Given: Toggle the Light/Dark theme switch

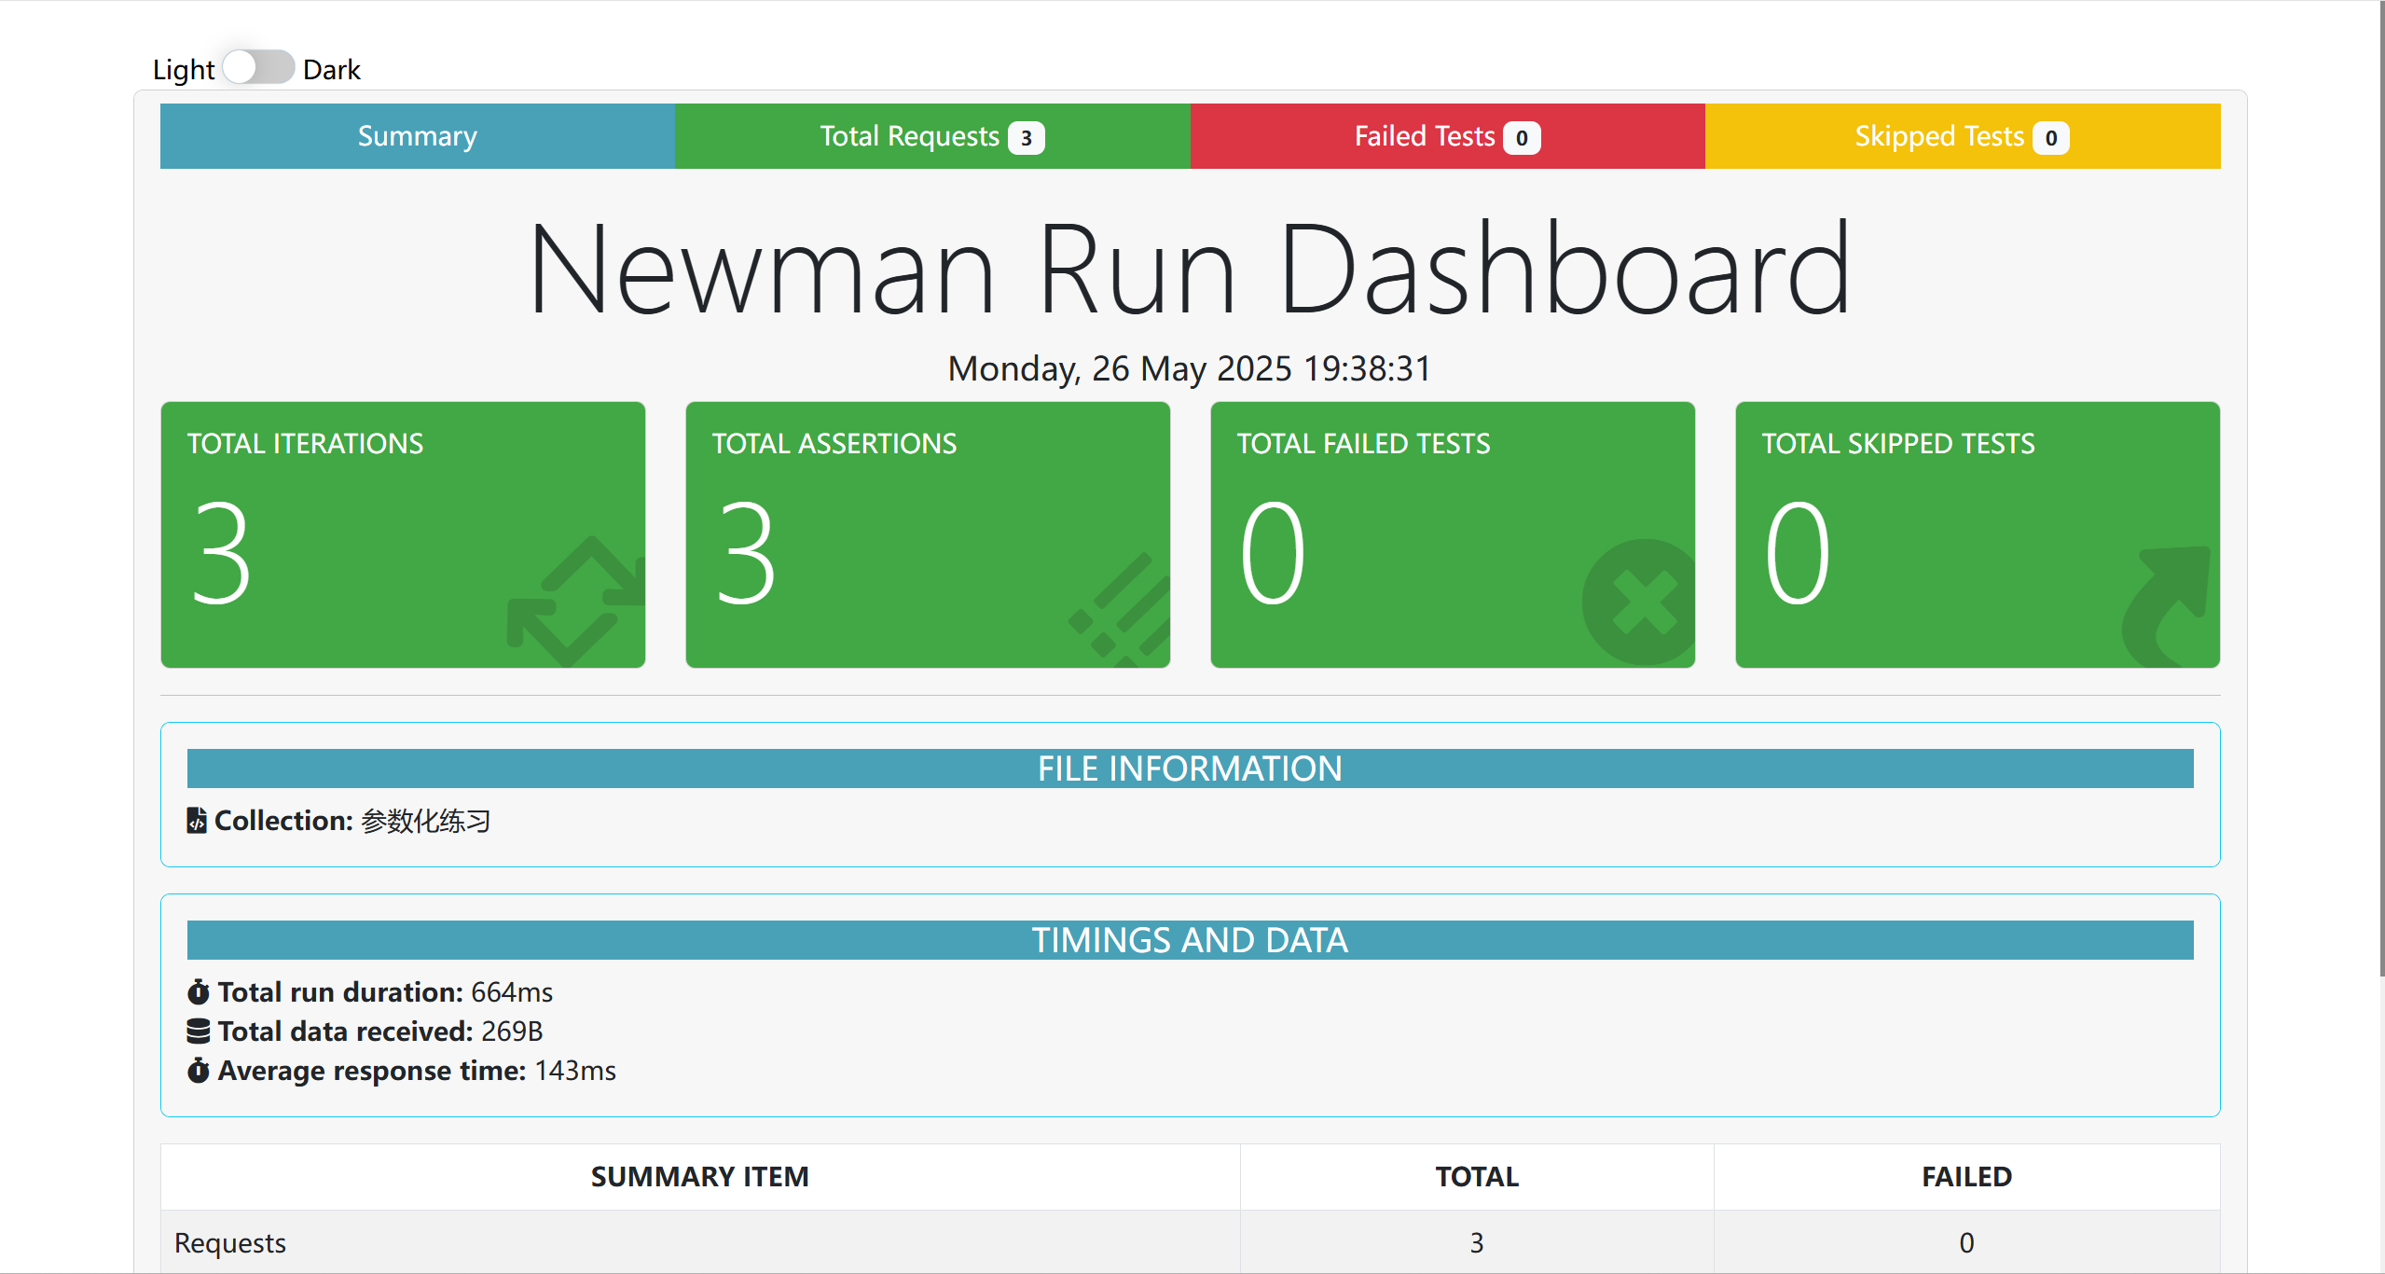Looking at the screenshot, I should click(x=258, y=68).
